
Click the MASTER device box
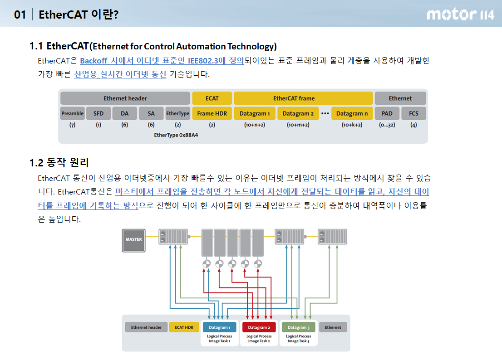(x=134, y=240)
